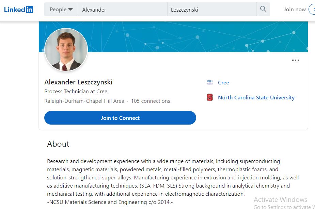The width and height of the screenshot is (315, 209).
Task: Click the name heading Alexander Leszczynski
Action: (x=78, y=82)
